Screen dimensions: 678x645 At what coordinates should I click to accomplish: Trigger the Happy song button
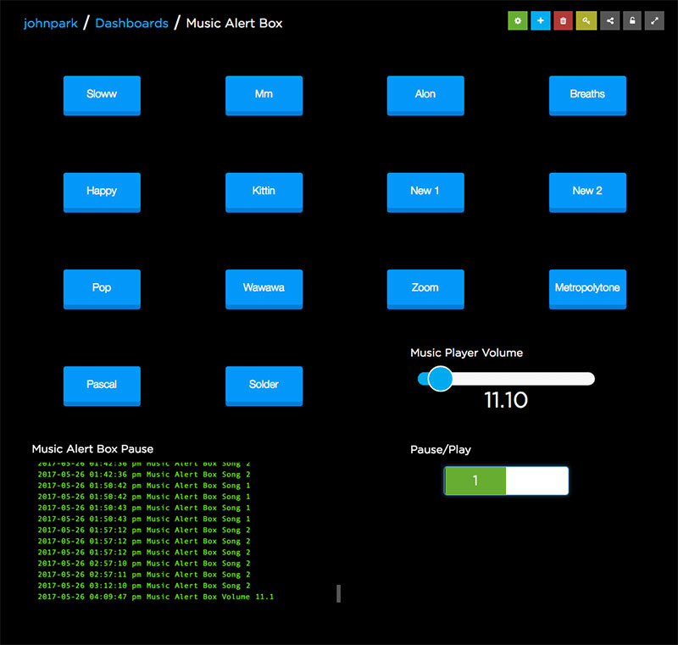tap(102, 192)
